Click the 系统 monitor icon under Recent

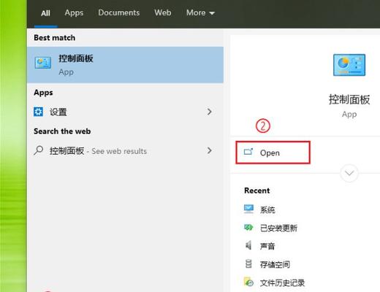[x=248, y=209]
